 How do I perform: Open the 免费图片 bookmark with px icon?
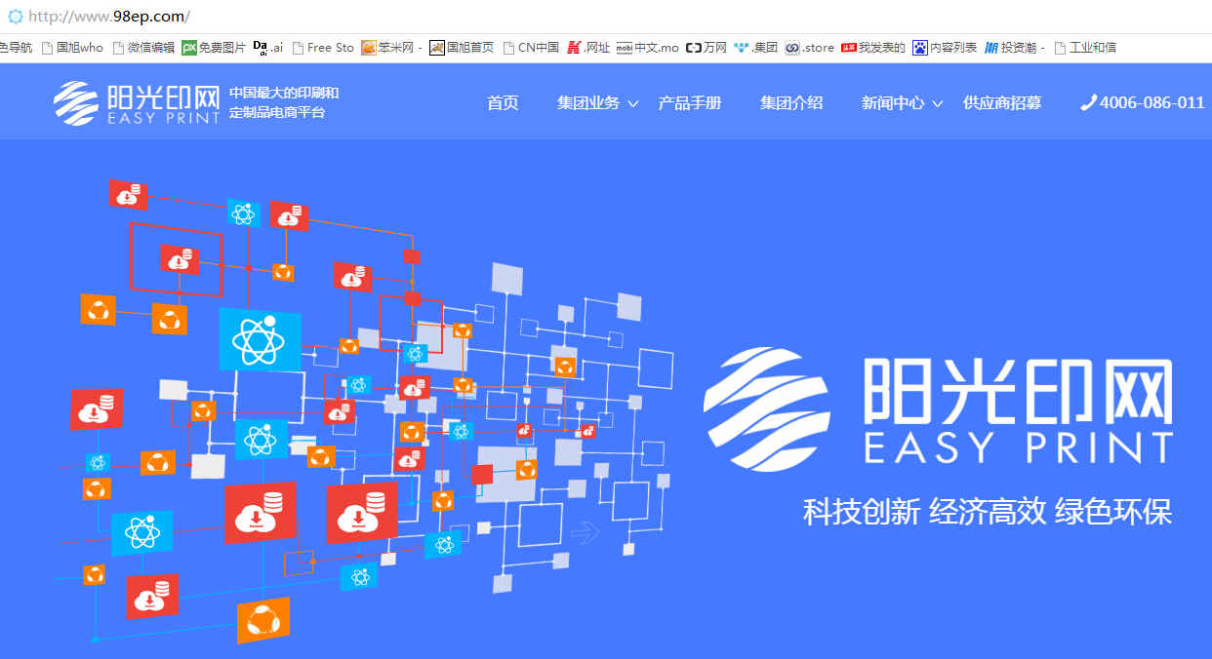click(x=214, y=48)
